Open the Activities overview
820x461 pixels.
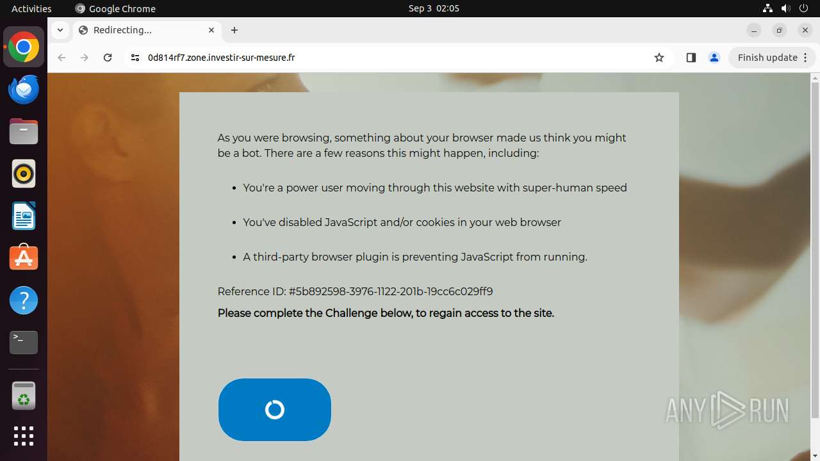pos(31,8)
